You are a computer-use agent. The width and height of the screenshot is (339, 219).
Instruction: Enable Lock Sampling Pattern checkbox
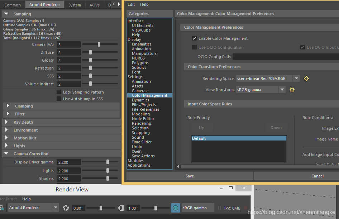pyautogui.click(x=59, y=92)
